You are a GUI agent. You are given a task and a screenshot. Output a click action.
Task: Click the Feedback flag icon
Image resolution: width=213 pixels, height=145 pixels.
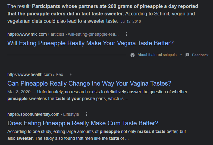coord(187,55)
